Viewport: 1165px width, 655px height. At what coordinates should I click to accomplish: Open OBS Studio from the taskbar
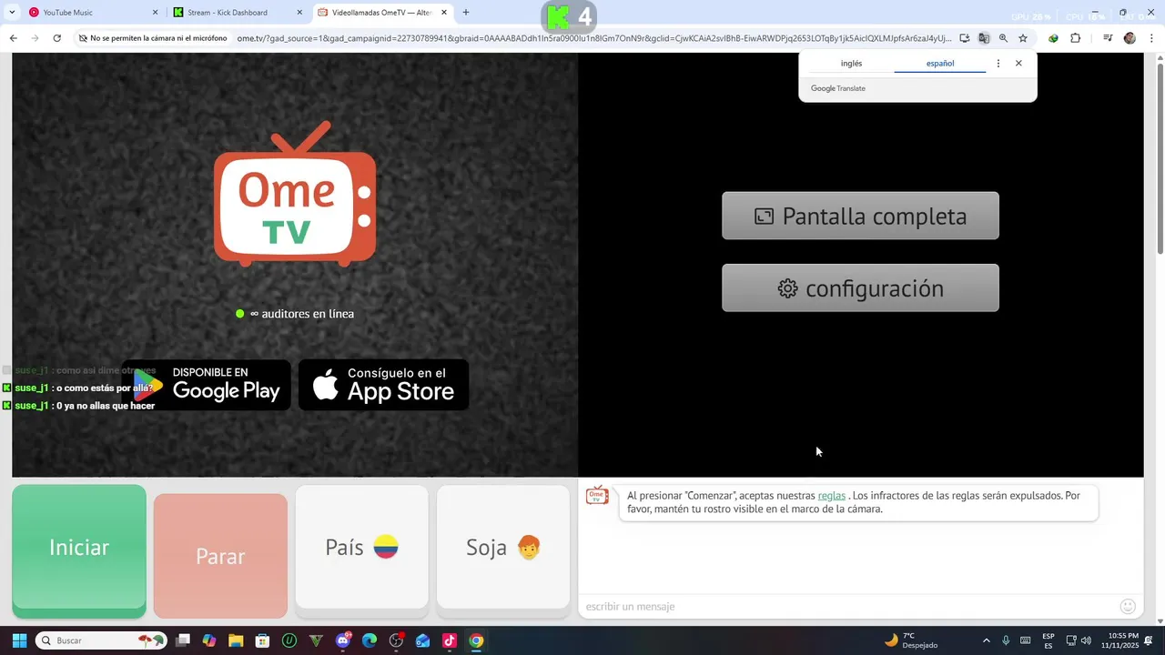click(396, 640)
